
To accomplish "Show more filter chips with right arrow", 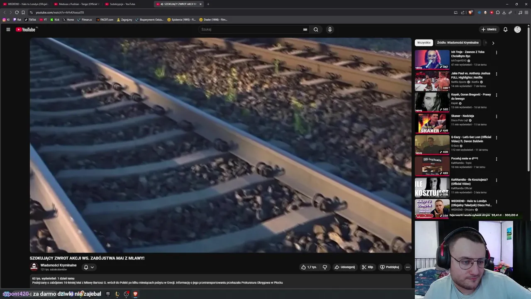I will [493, 43].
